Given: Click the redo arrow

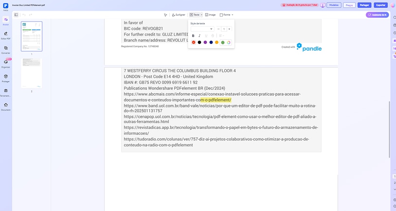Looking at the screenshot, I should [31, 15].
